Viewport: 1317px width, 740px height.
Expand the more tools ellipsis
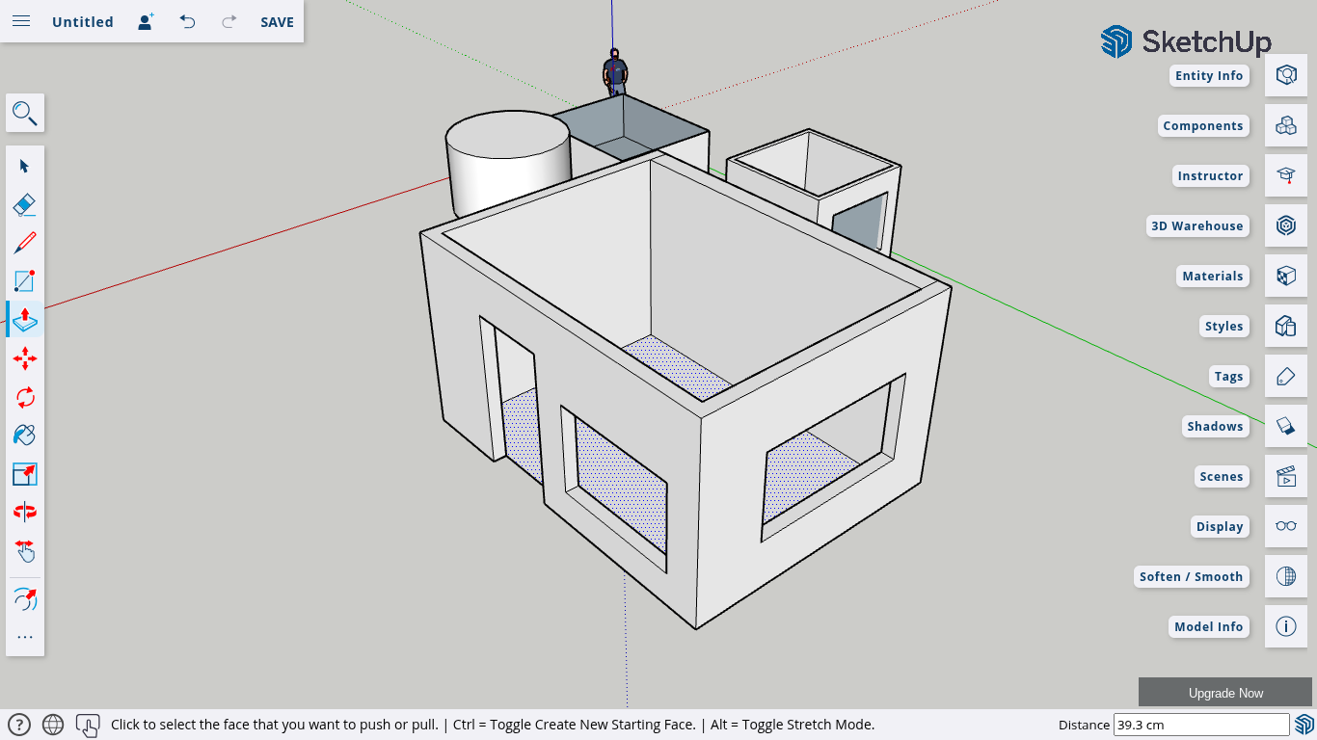tap(25, 637)
